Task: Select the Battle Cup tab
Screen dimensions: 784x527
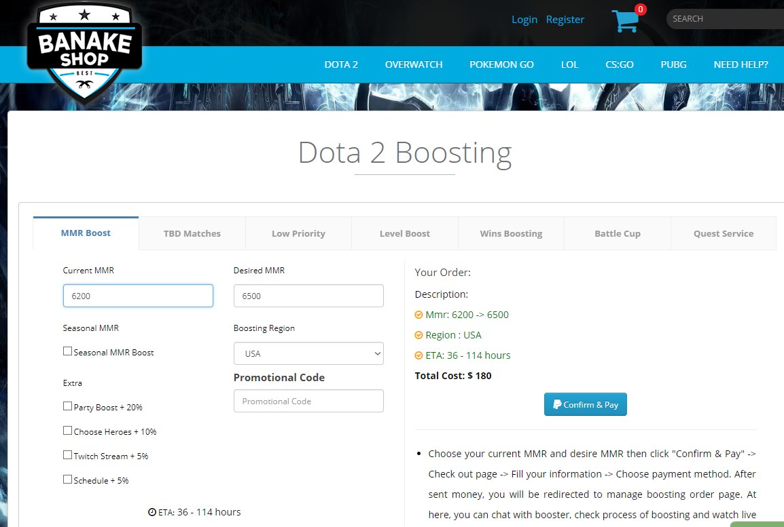Action: click(x=618, y=233)
